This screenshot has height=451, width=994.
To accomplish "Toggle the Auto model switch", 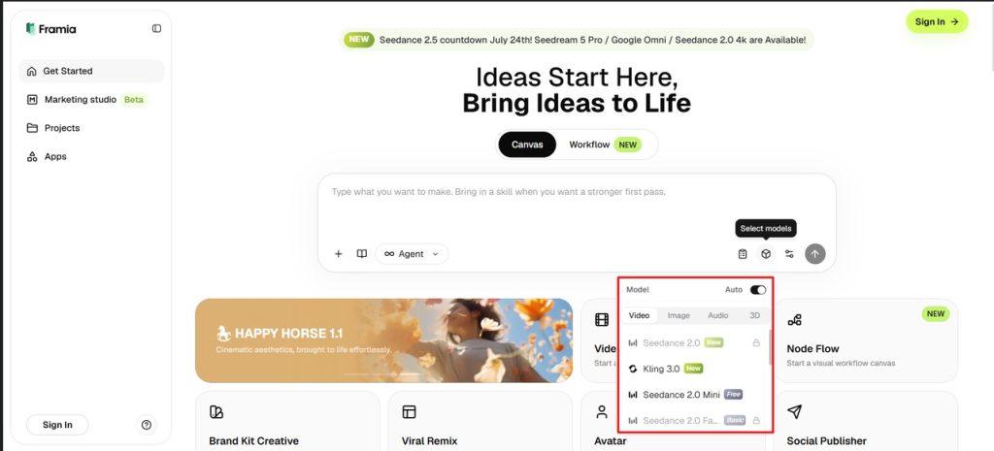I will (x=758, y=289).
